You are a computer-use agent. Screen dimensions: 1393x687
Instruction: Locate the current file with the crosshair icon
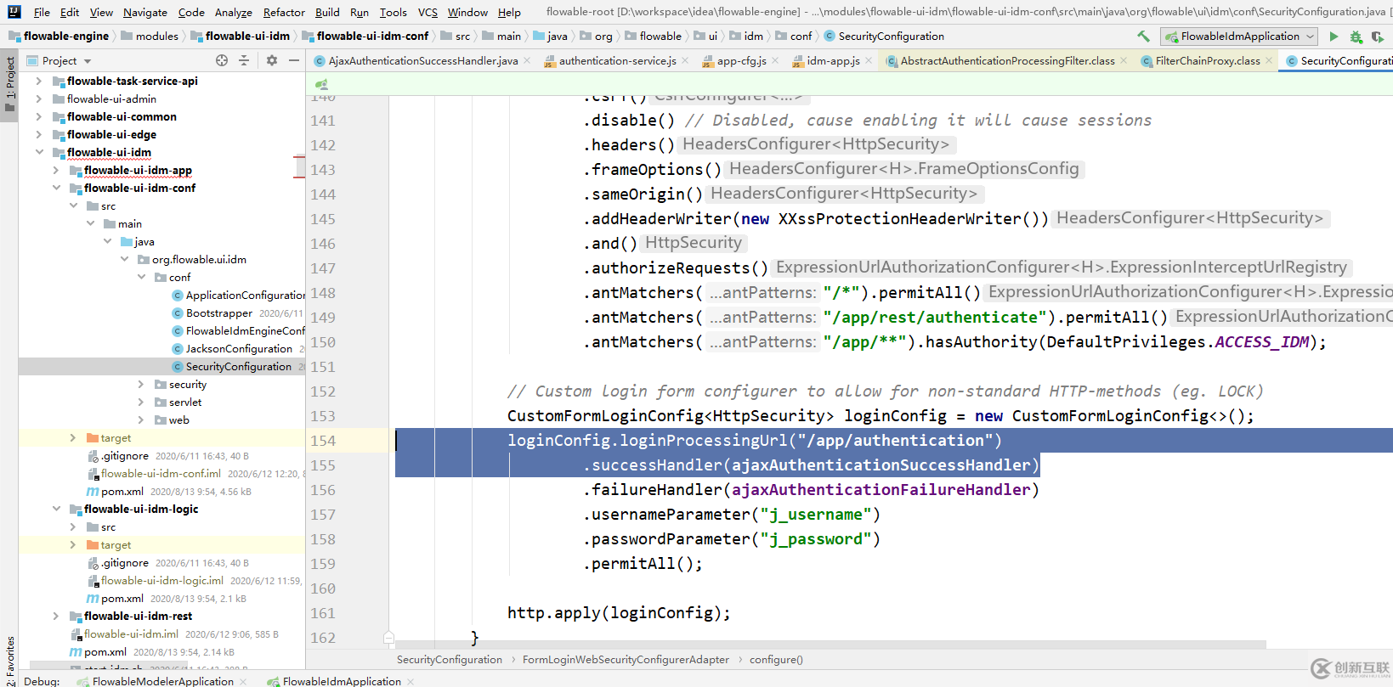[222, 60]
